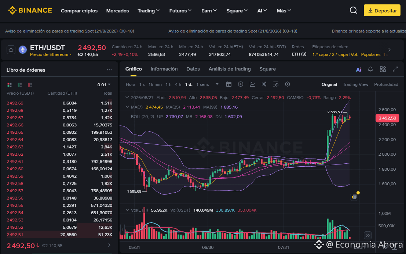
Task: Collapse the MA(7) indicator row
Action: (x=127, y=107)
